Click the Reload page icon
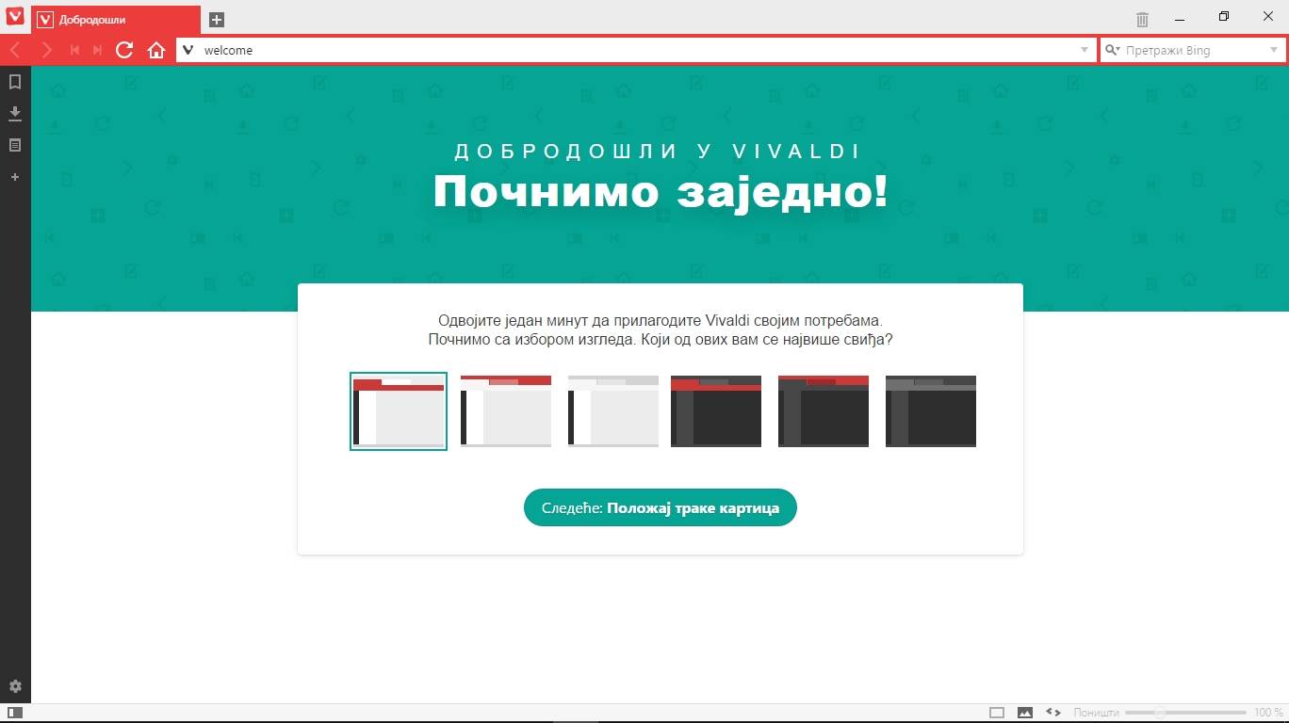The image size is (1289, 723). tap(124, 50)
